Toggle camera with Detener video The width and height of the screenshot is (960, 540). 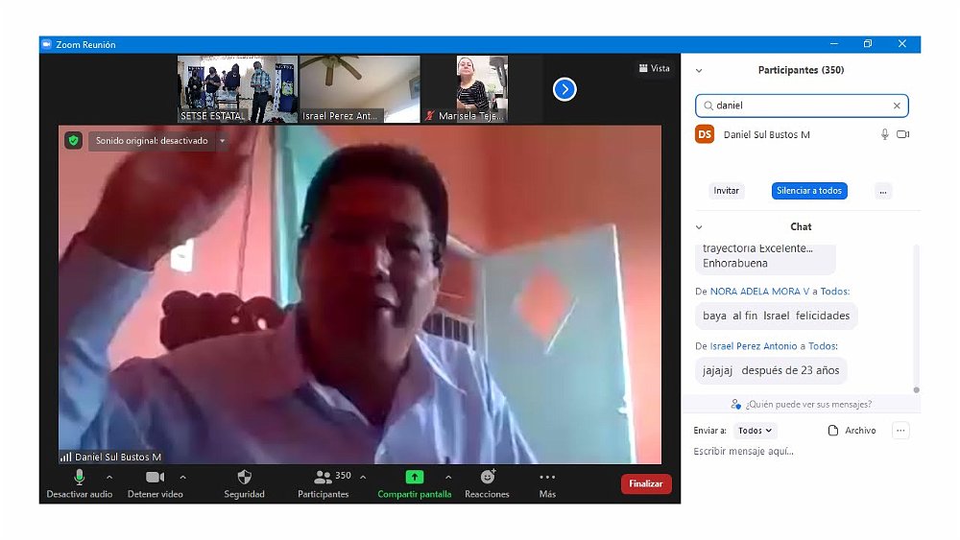[155, 477]
